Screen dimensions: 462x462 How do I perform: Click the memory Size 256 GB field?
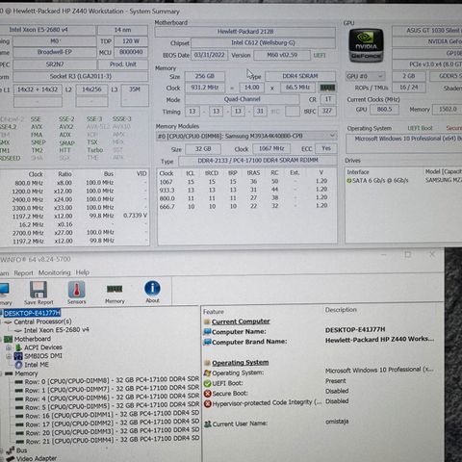(204, 76)
